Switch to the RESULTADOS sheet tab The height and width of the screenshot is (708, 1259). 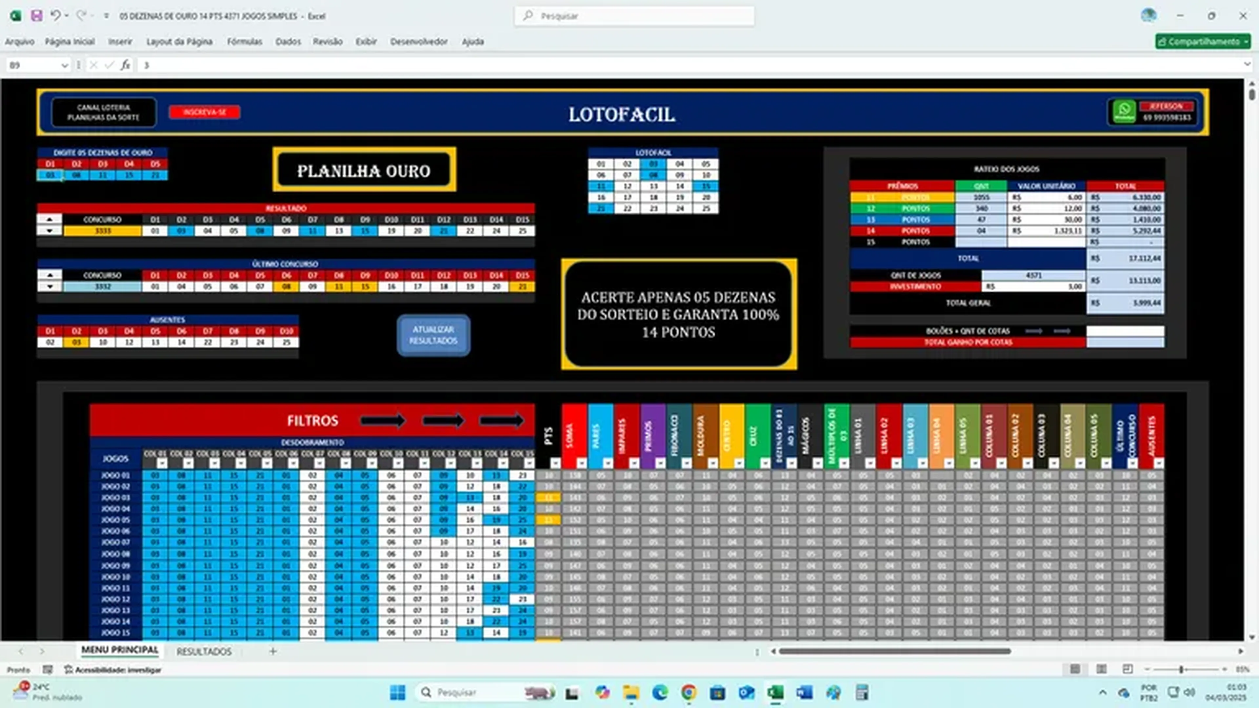coord(204,651)
